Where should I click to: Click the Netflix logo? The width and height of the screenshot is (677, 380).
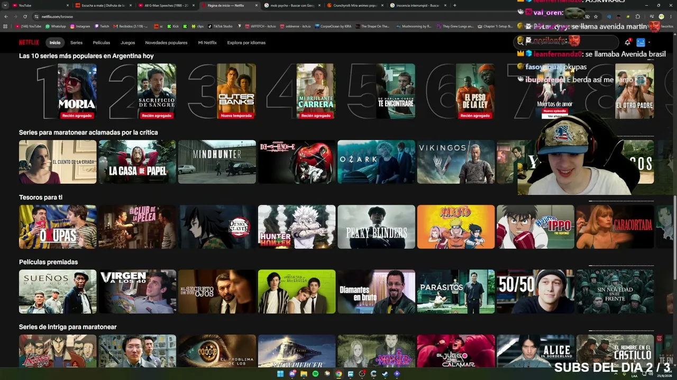(29, 43)
